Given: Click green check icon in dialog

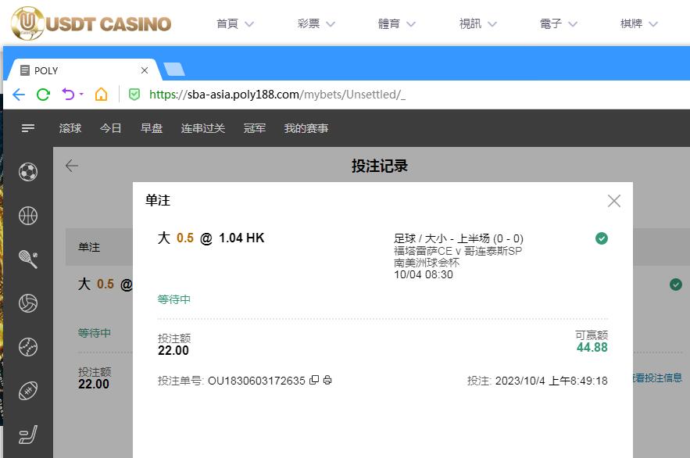Looking at the screenshot, I should 602,238.
